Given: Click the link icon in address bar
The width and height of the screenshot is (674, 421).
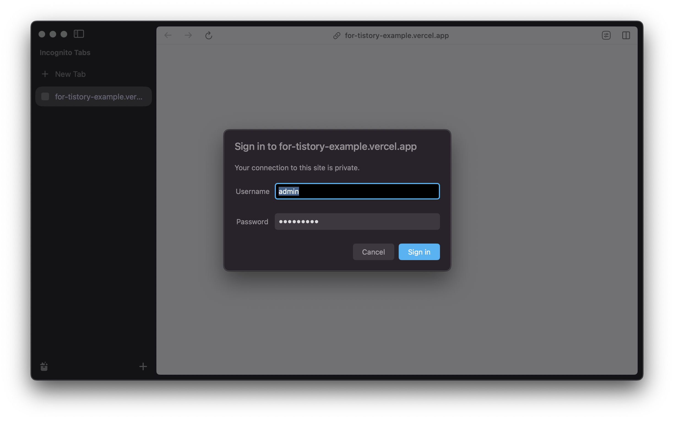Looking at the screenshot, I should point(336,36).
